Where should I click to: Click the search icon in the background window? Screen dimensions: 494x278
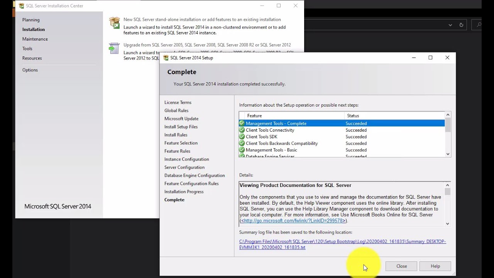point(479,25)
